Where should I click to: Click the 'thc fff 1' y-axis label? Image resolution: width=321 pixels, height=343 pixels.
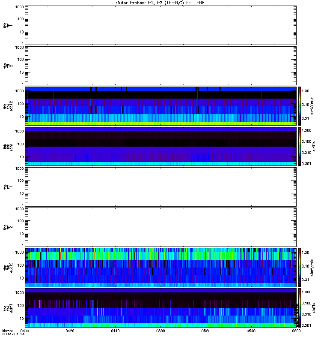point(8,187)
